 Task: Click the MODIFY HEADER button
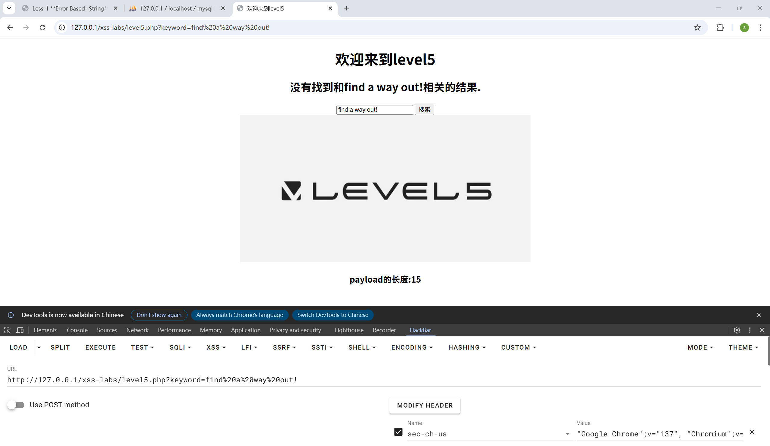click(x=424, y=405)
